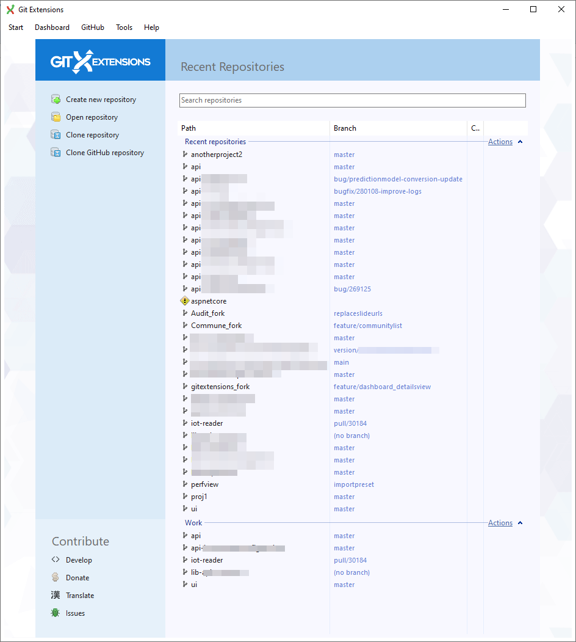Click the bug/269125 branch text

(352, 289)
